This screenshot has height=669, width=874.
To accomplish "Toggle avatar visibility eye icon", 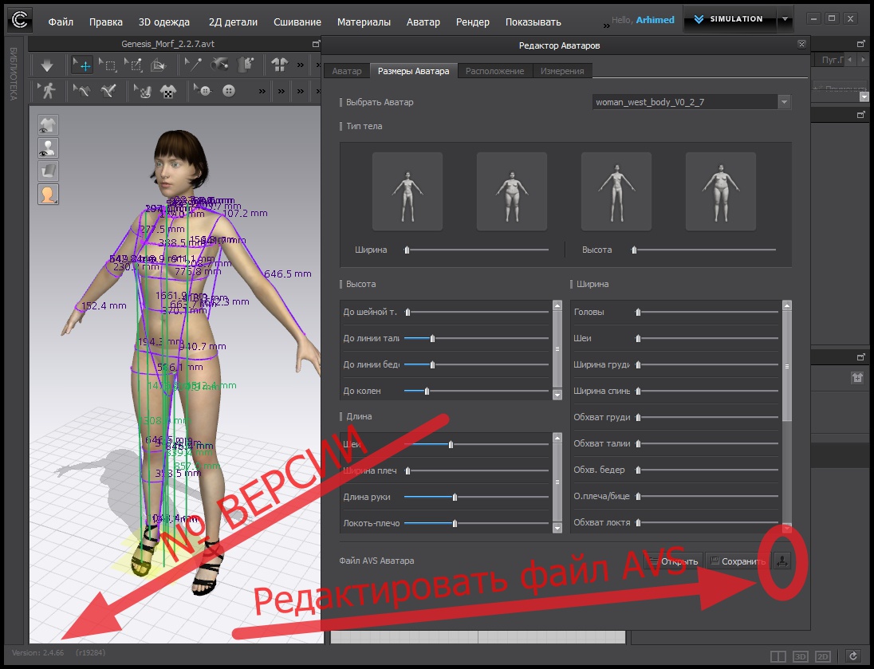I will pos(49,148).
